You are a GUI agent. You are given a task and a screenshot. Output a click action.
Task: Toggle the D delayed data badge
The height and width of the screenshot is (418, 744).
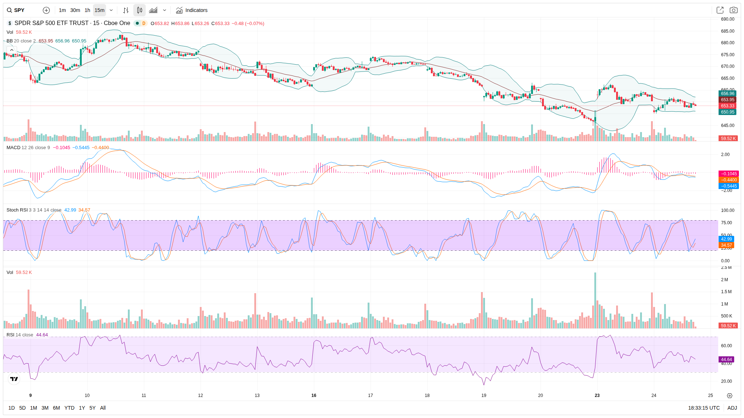pos(144,23)
